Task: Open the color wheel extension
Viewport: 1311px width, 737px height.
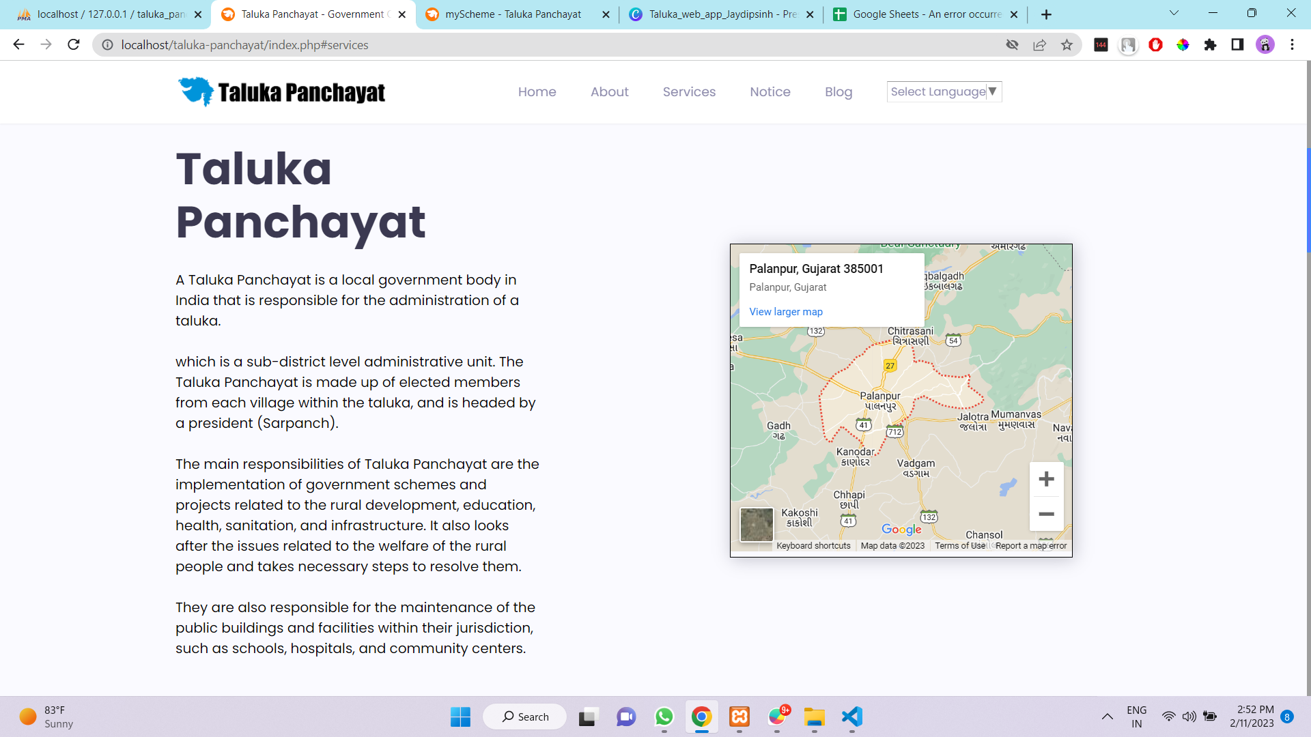Action: pos(1183,44)
